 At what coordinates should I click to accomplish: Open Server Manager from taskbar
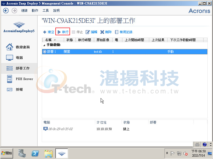click(x=22, y=153)
